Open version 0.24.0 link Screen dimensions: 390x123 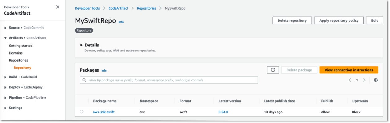pos(223,112)
